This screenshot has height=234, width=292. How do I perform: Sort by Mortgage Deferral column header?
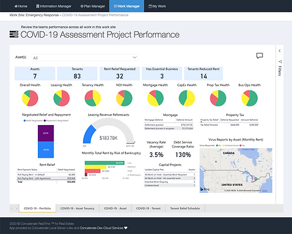154,120
